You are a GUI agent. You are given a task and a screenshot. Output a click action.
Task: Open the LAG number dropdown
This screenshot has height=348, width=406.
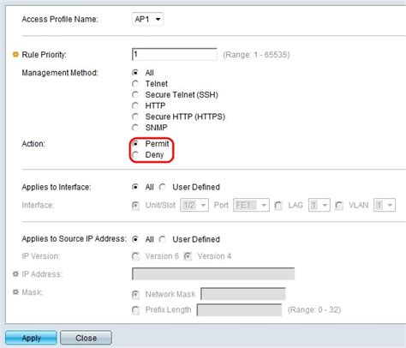click(319, 205)
